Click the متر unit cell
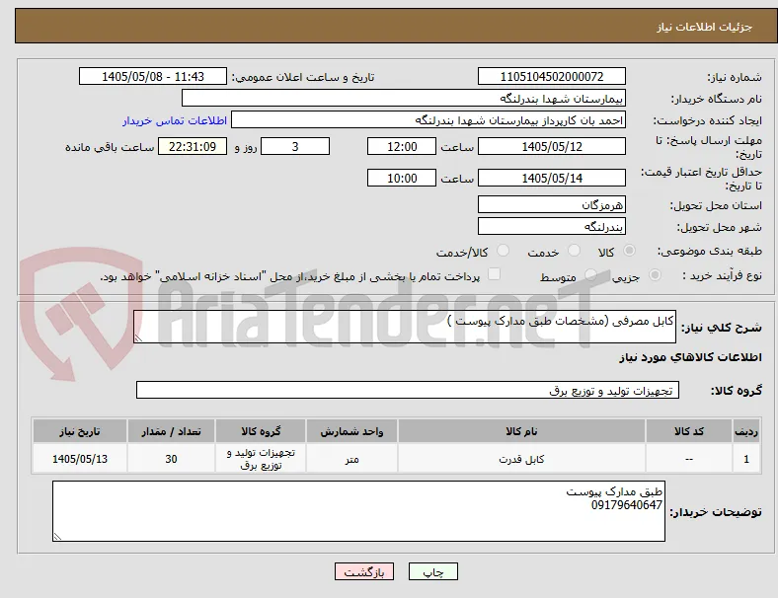 tap(351, 459)
